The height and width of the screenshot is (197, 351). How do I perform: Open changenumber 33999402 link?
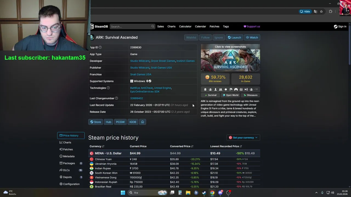(137, 98)
